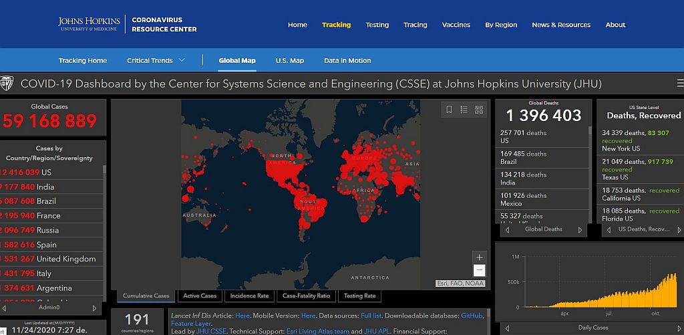This screenshot has height=335, width=684.
Task: Select the Case-Fatality Ratio map tab
Action: pyautogui.click(x=306, y=296)
